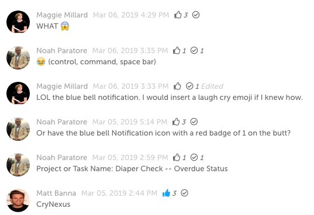Like the Diaper Check comment
314x215 pixels.
[x=177, y=157]
